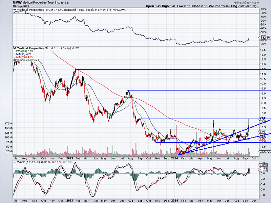Viewport: 271px width, 203px height.
Task: Click the Close 6.35 value in the header
Action: pos(199,6)
